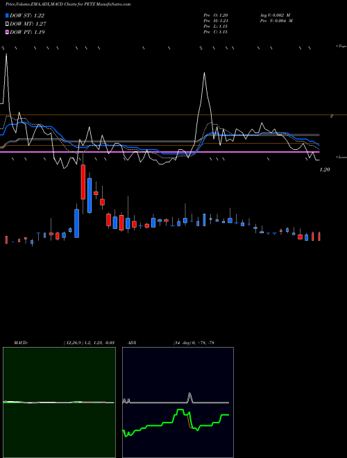Click the '1.20' price axis label
The image size is (347, 458).
[325, 169]
